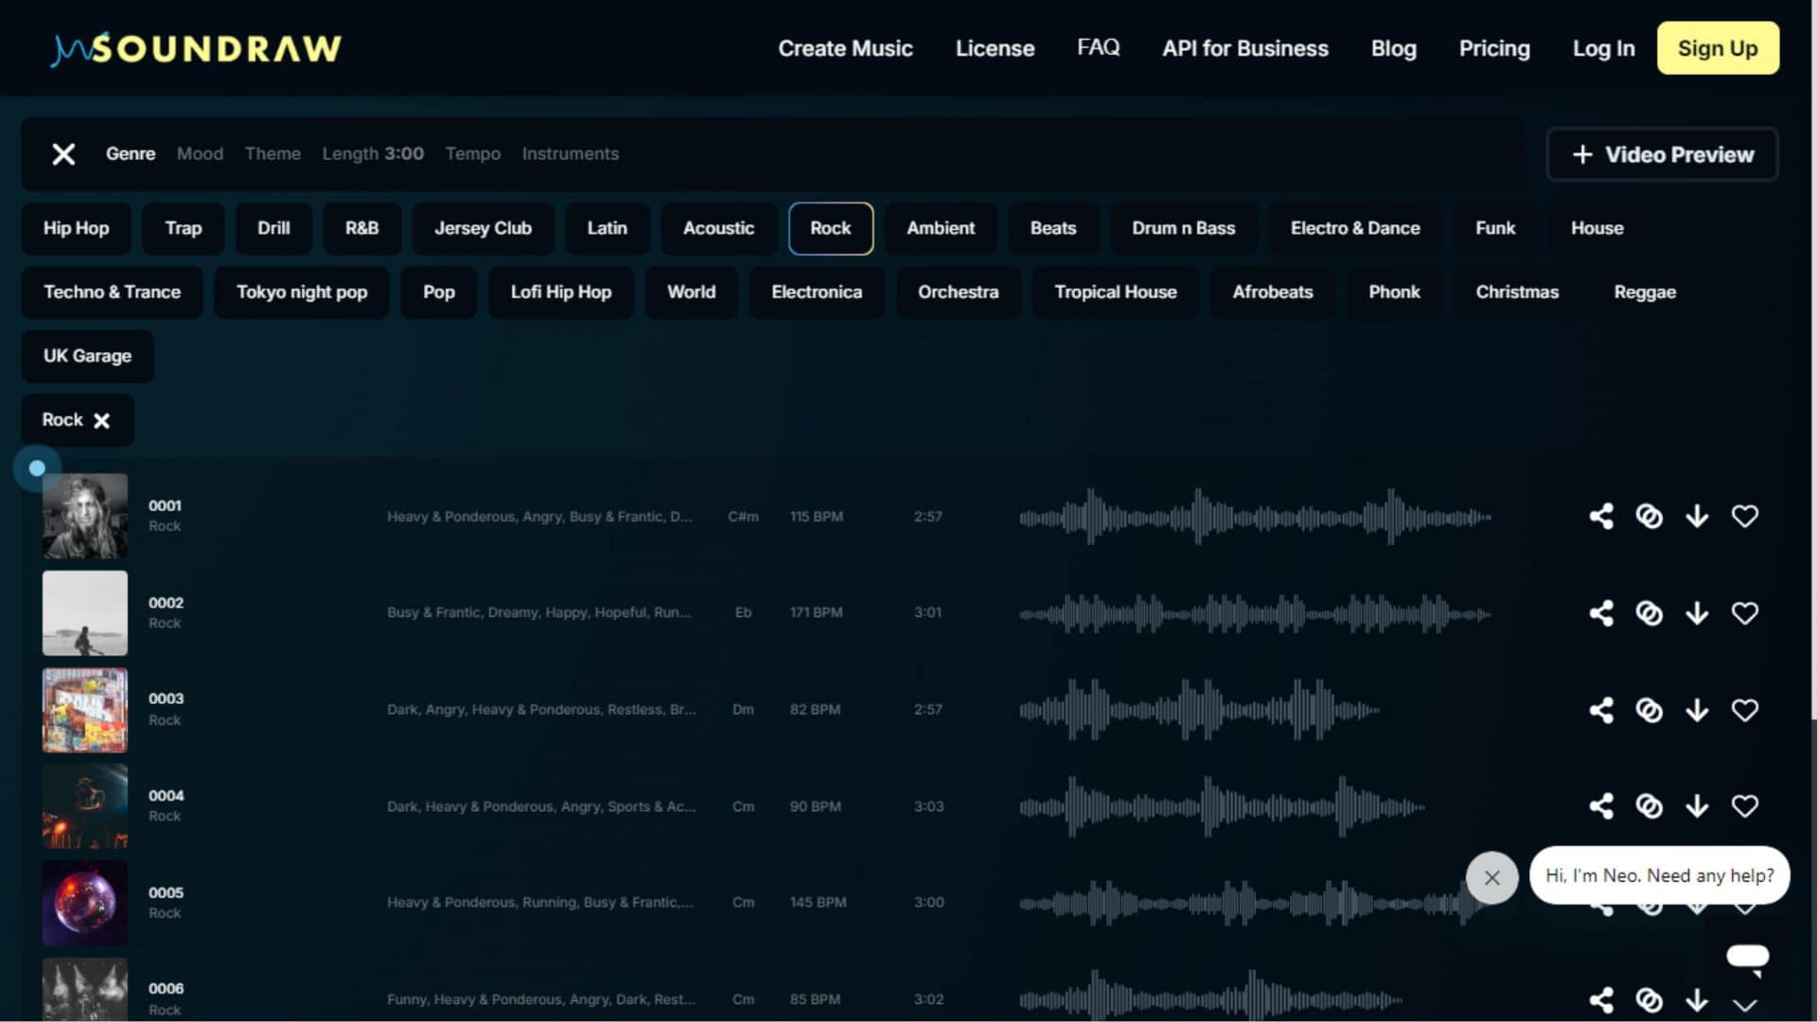Like track 0001 with the heart icon
The image size is (1817, 1022).
(1744, 516)
